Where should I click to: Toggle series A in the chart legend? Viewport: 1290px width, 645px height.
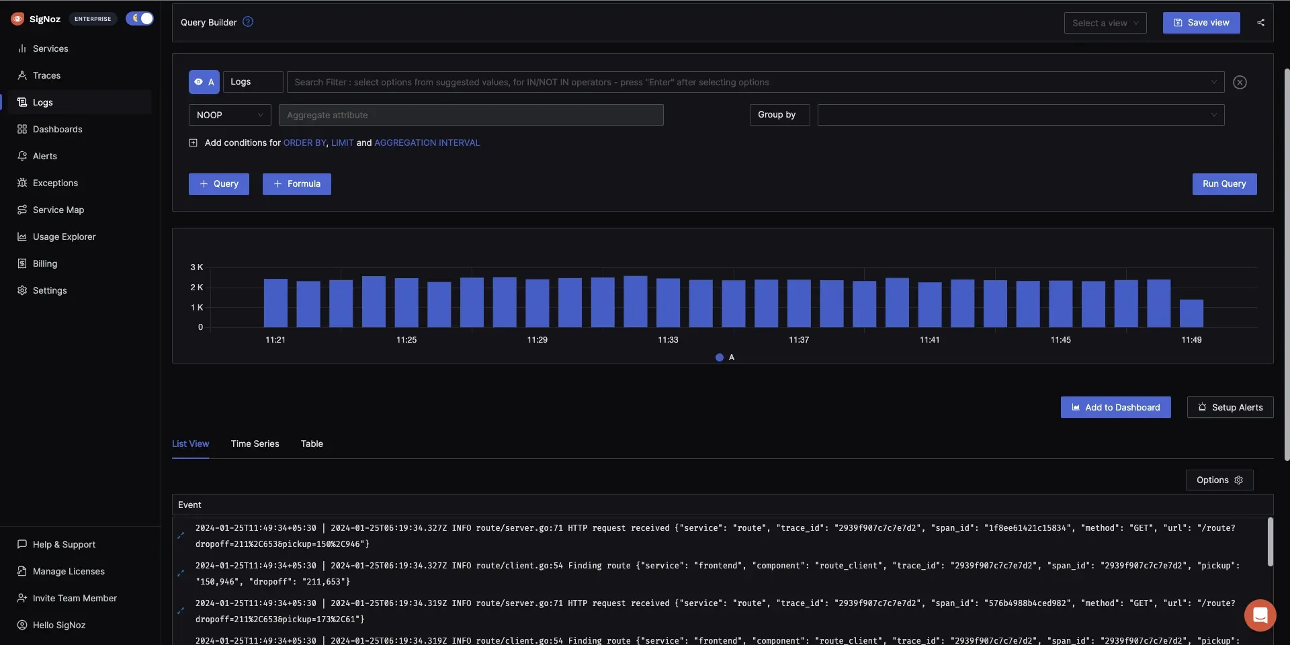click(x=725, y=357)
